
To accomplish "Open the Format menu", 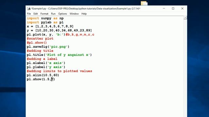I will coord(44,14).
